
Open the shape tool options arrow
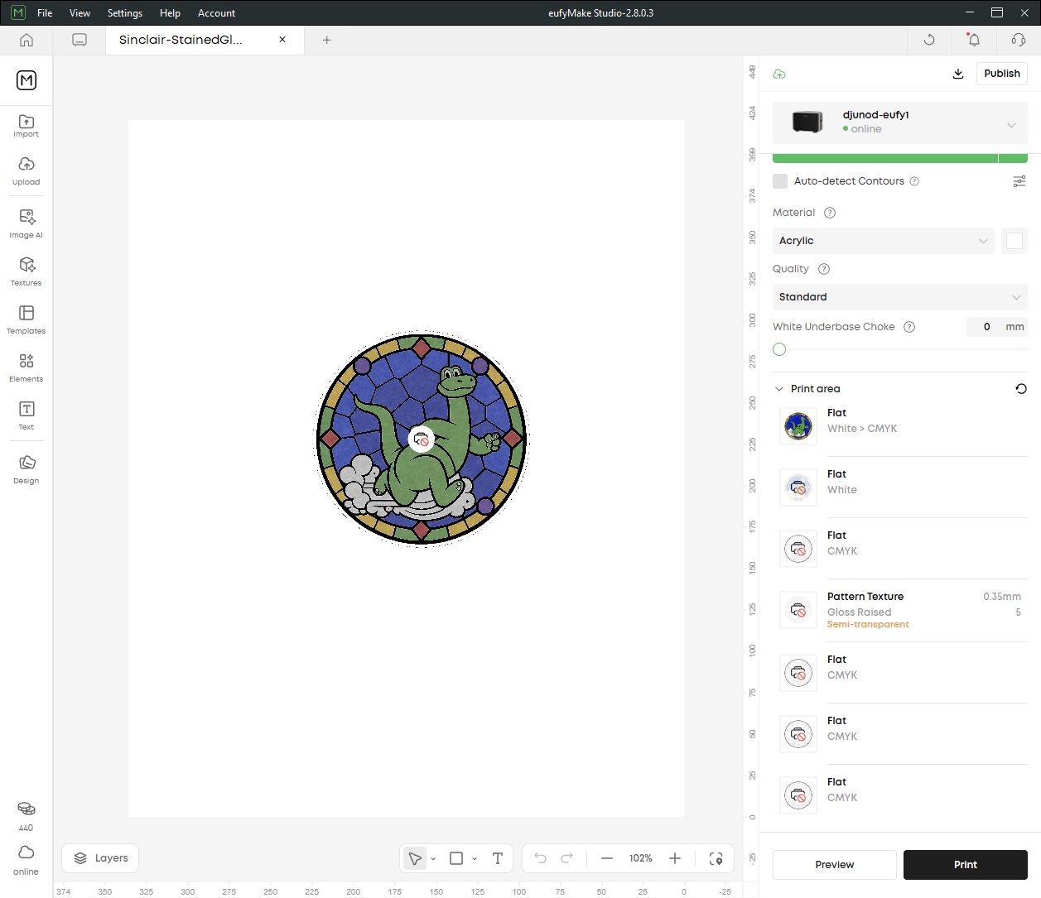pyautogui.click(x=475, y=859)
